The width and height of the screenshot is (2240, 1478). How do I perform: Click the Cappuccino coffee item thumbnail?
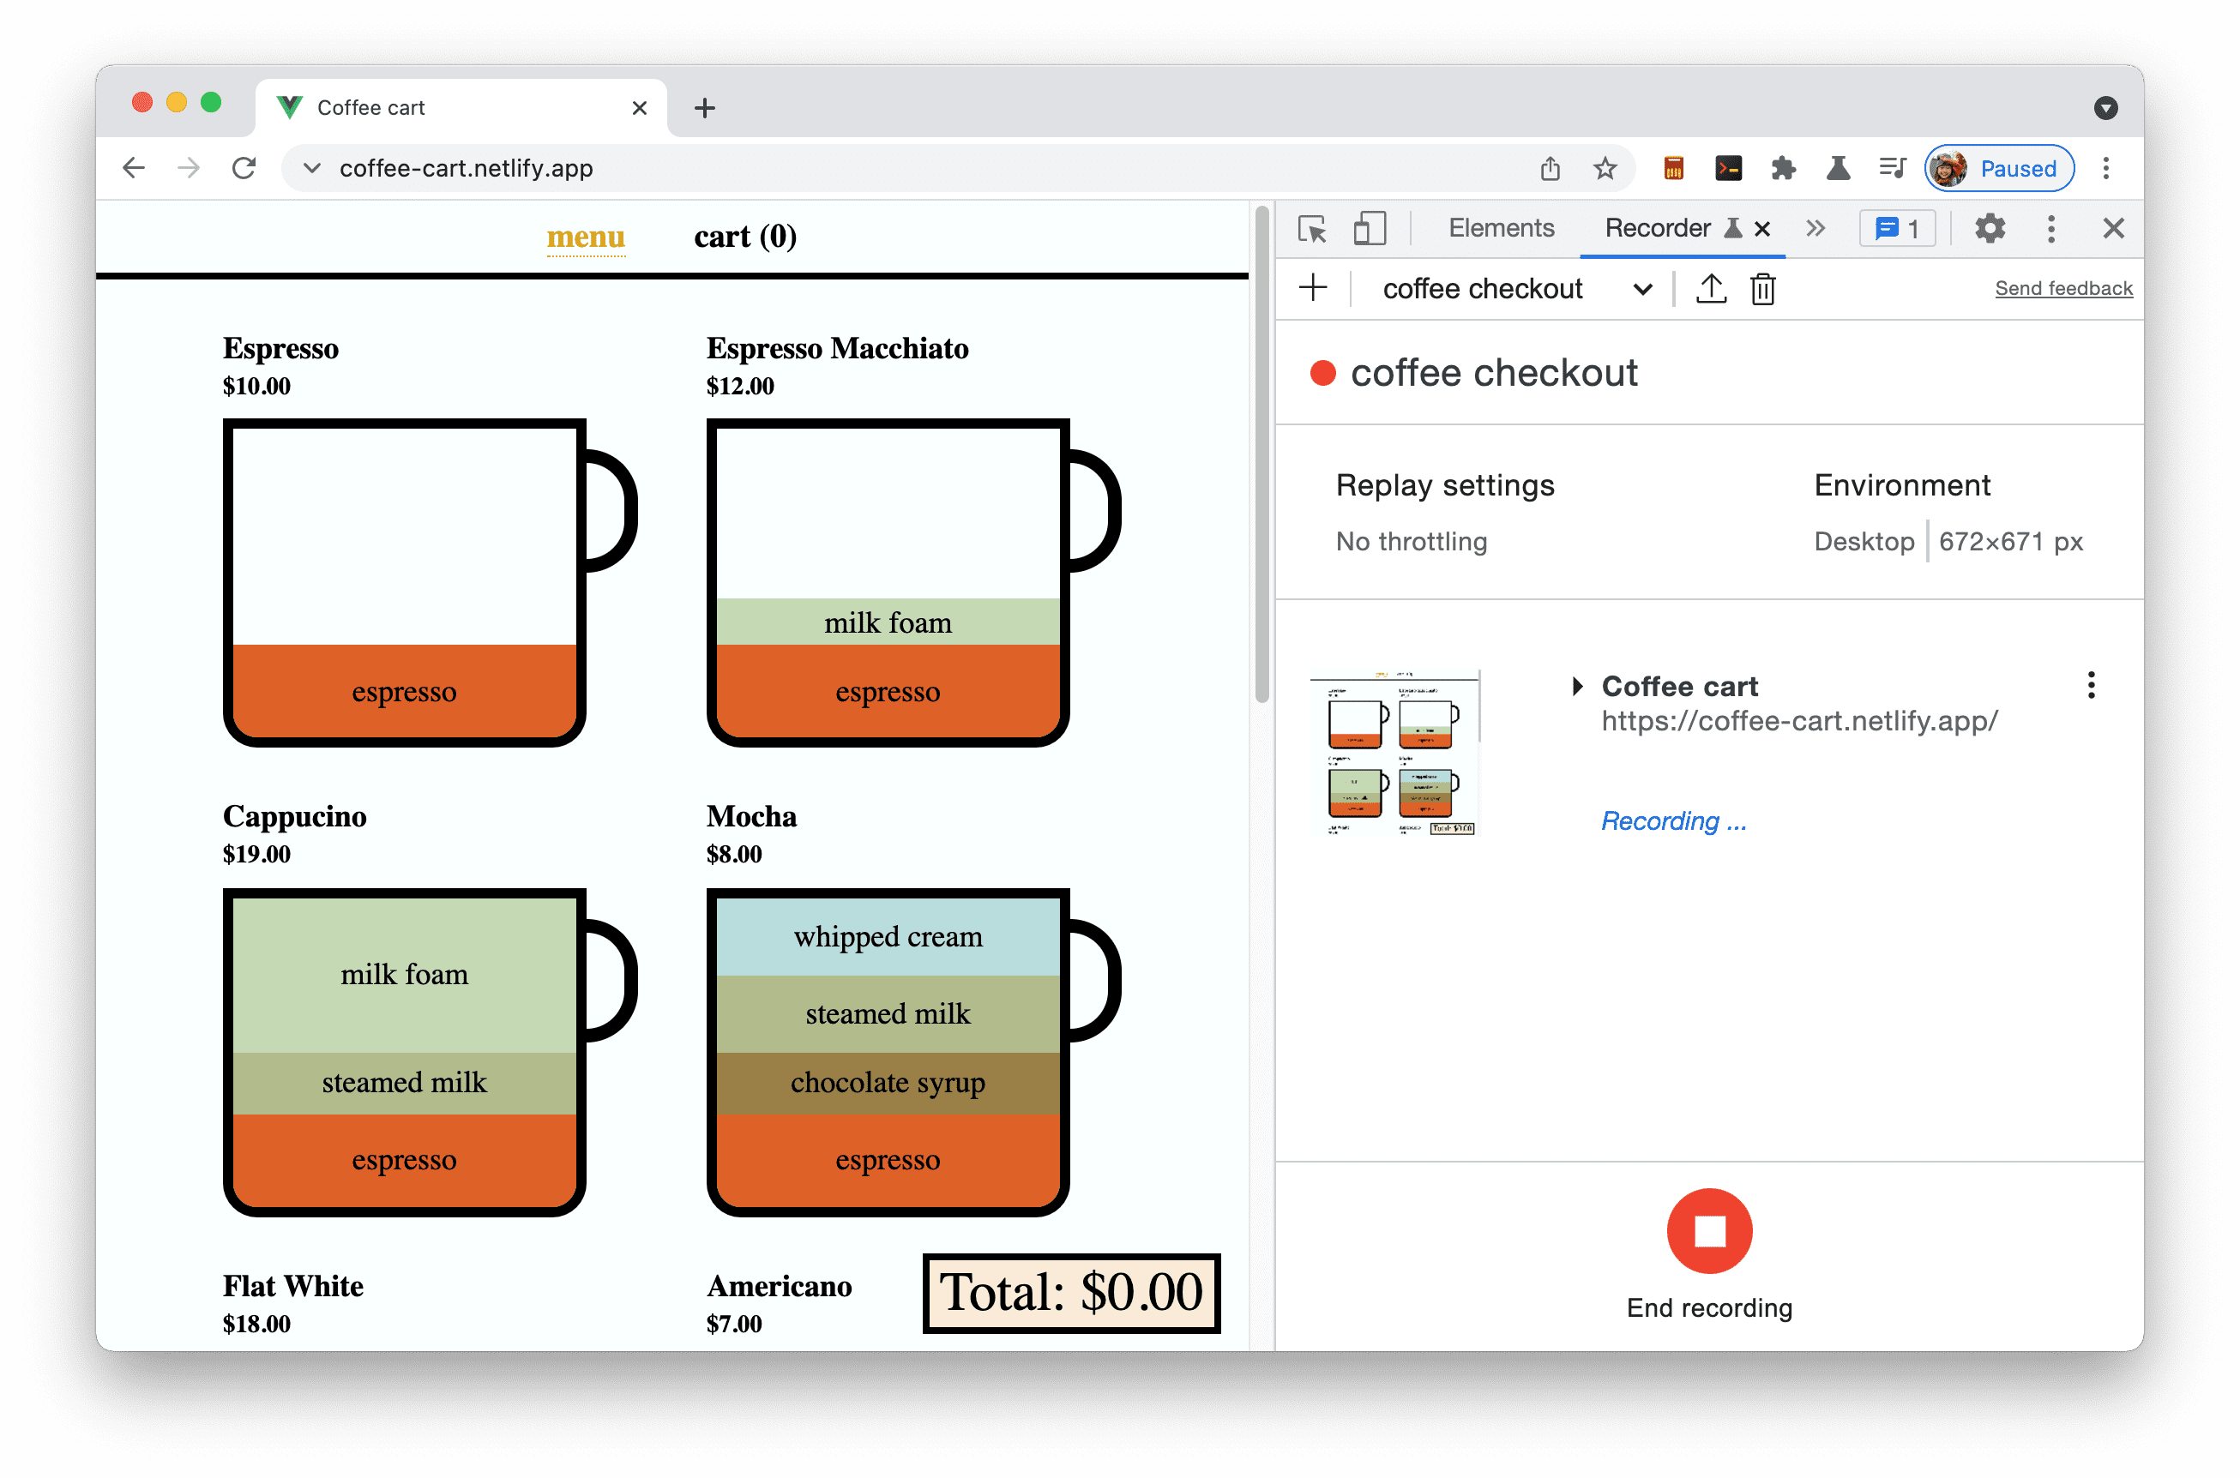tap(407, 1048)
